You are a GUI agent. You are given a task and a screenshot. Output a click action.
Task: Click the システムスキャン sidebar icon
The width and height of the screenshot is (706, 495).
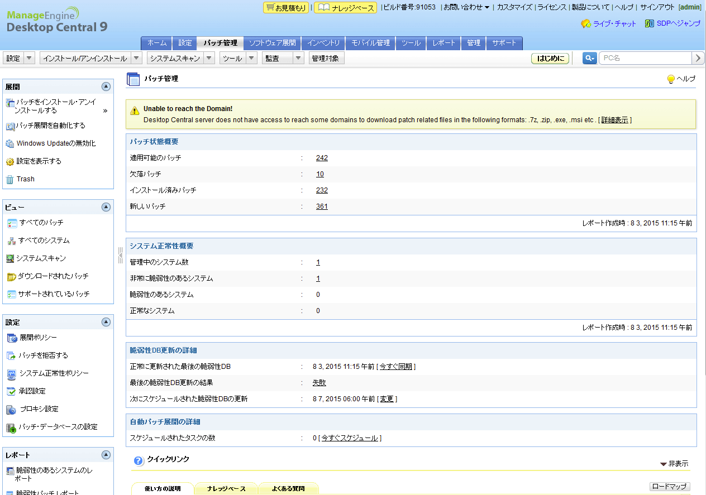tap(10, 258)
